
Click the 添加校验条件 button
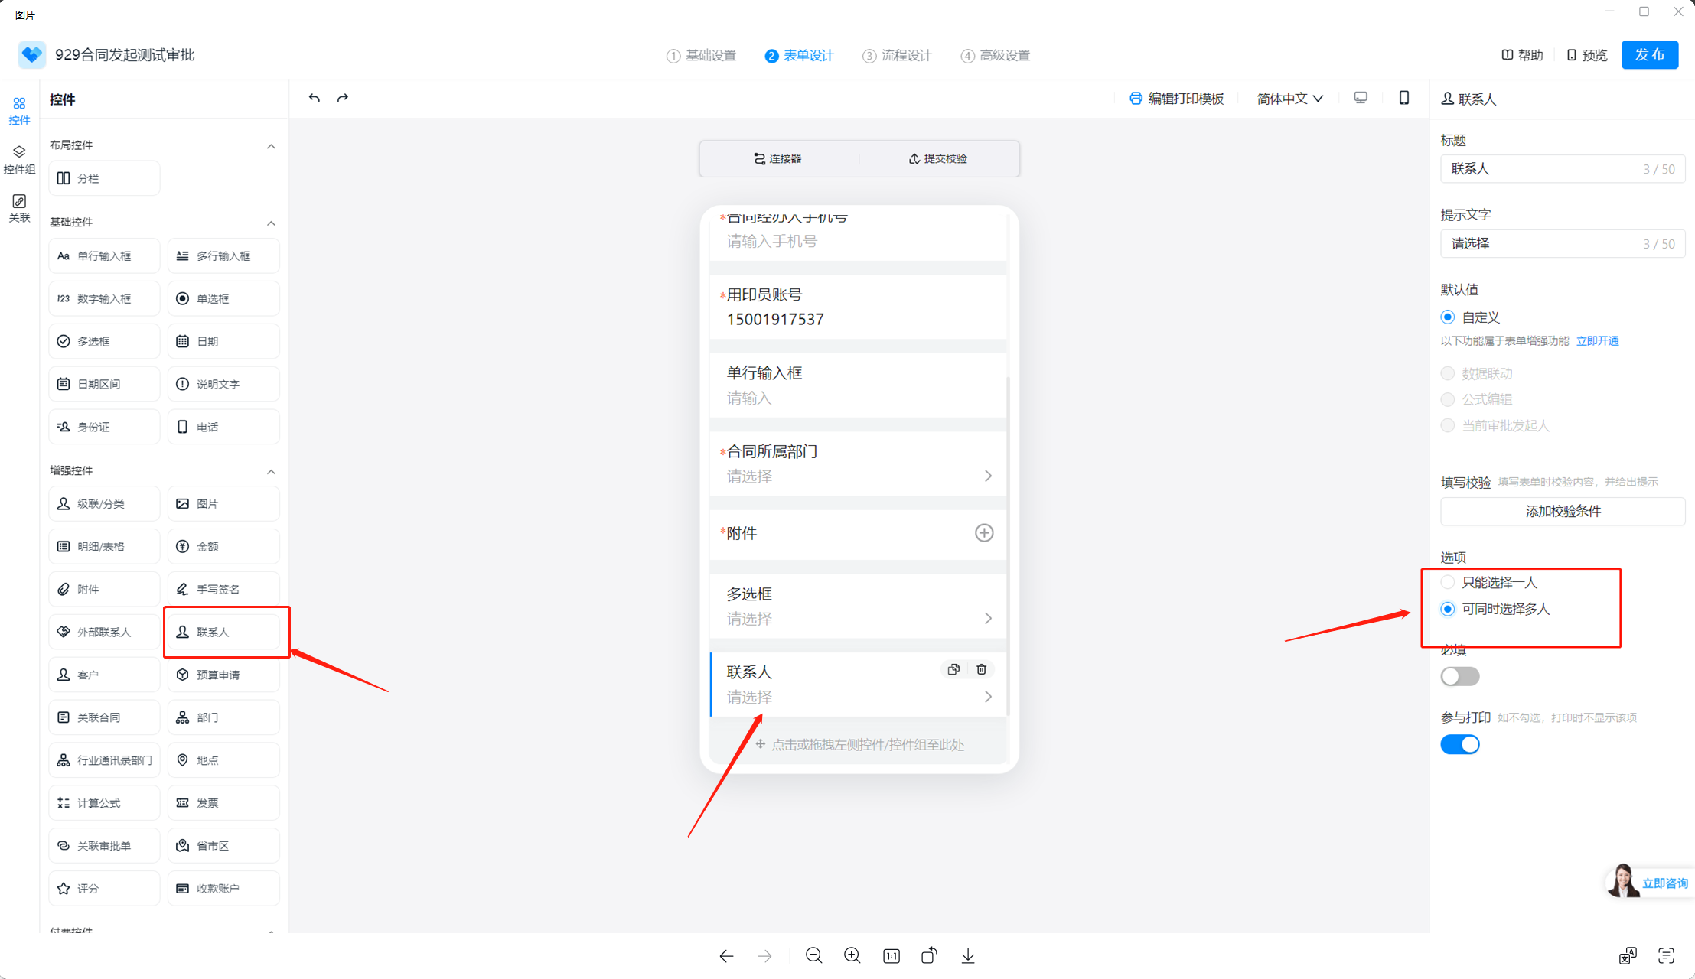click(x=1562, y=511)
